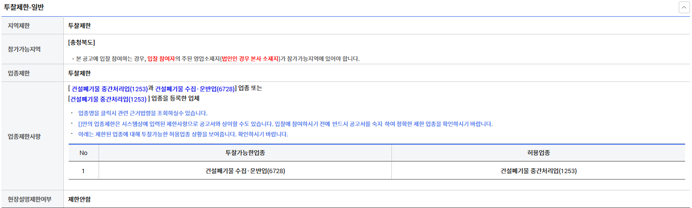Click the 현장설명제한여부 row label
The image size is (692, 208).
coord(29,199)
